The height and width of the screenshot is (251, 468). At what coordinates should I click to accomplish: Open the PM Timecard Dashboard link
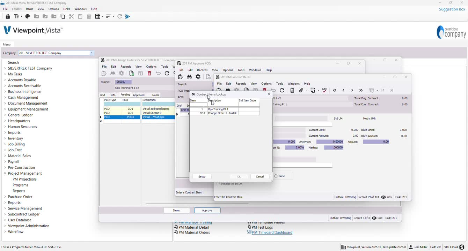pos(272,233)
